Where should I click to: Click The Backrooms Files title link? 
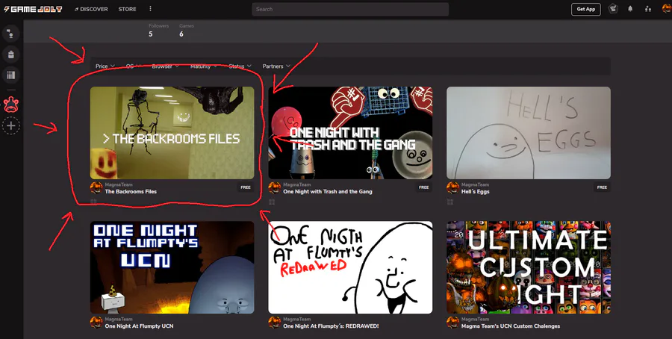[x=131, y=192]
